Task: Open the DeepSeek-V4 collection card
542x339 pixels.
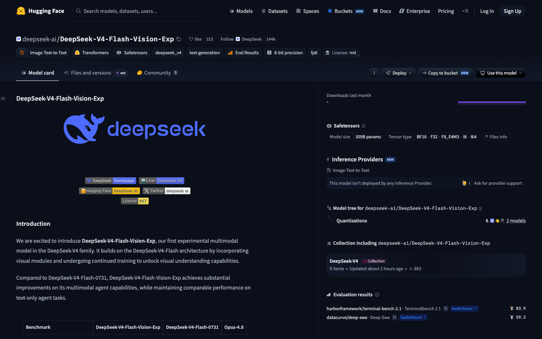Action: (x=426, y=264)
